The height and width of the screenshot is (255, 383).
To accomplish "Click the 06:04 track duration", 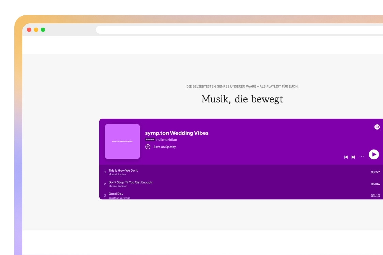I will 375,184.
